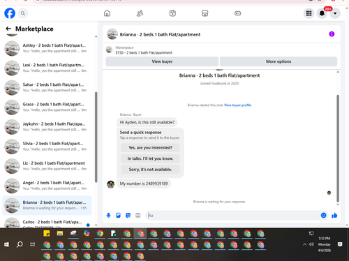Click the conversation list scrollbar

point(96,137)
